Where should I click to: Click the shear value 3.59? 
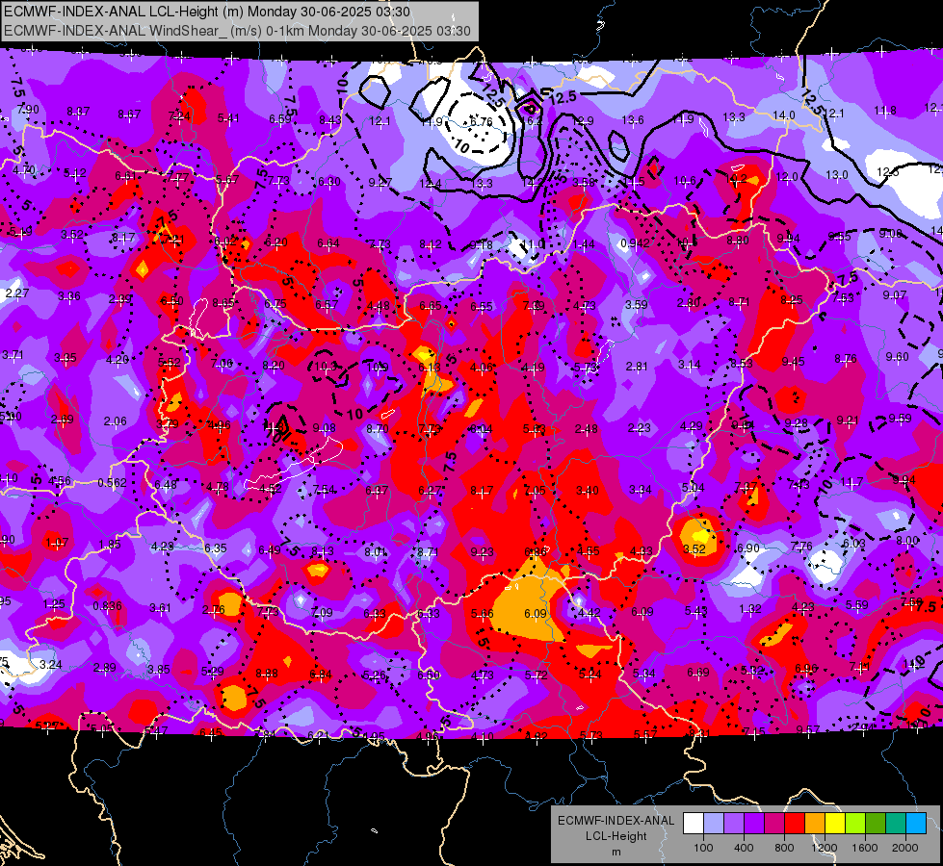637,305
